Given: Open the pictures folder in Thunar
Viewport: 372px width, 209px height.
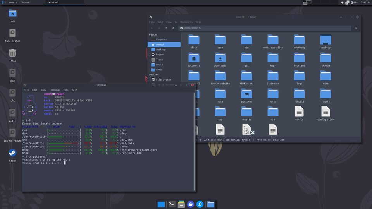Looking at the screenshot, I should [246, 96].
